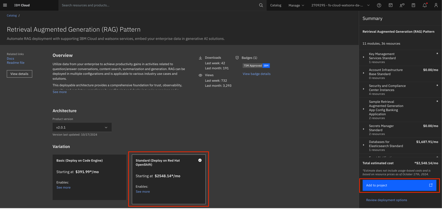Click the Add to project button
The height and width of the screenshot is (209, 442).
399,185
